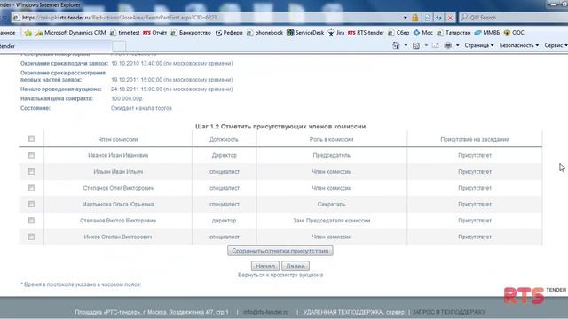Click Присутствует in Иванов Иван Иванович row
This screenshot has width=568, height=319.
[x=475, y=155]
